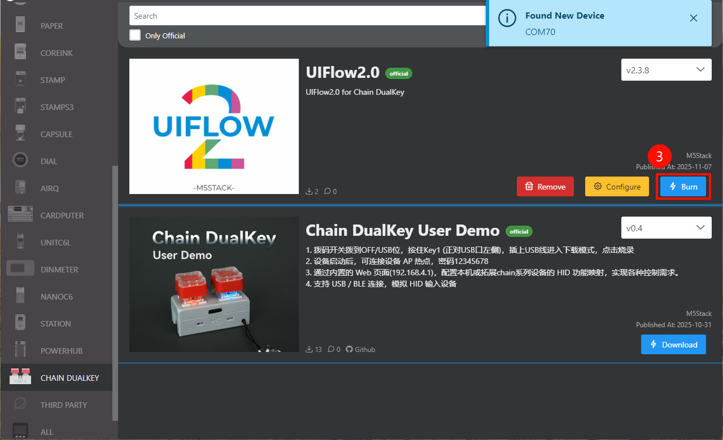Open the v2.3.8 version dropdown
This screenshot has height=440, width=723.
(666, 70)
